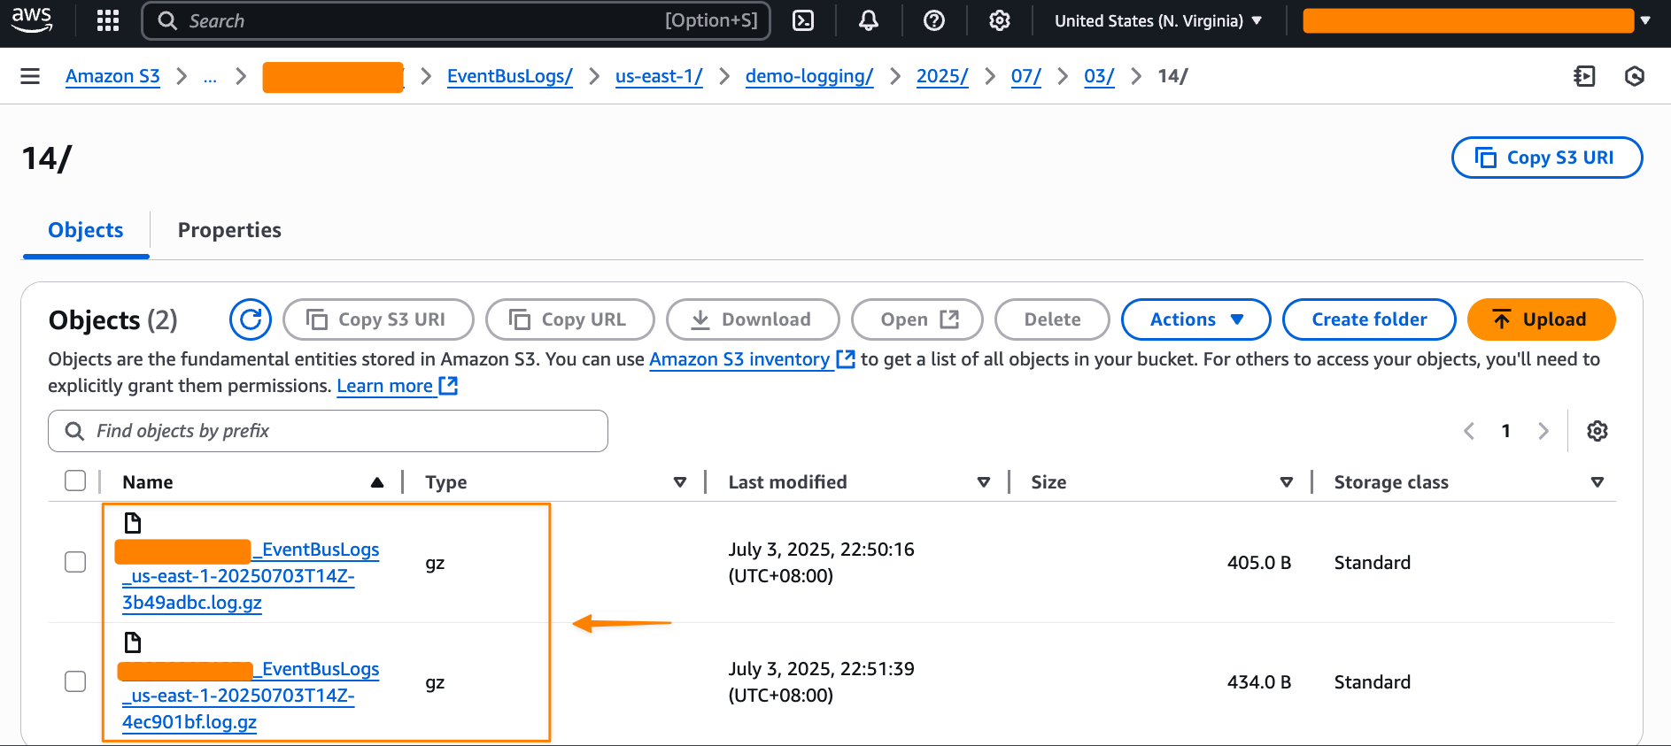Sort by Type column arrow
The image size is (1671, 746).
coord(680,482)
